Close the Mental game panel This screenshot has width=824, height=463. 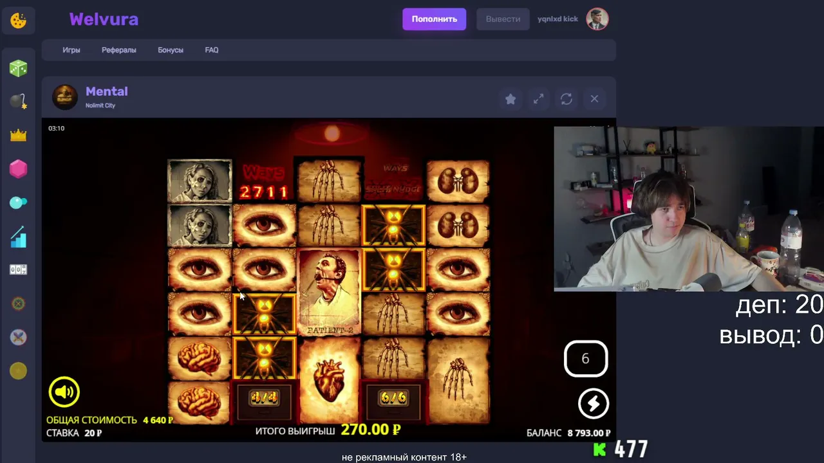[x=594, y=99]
